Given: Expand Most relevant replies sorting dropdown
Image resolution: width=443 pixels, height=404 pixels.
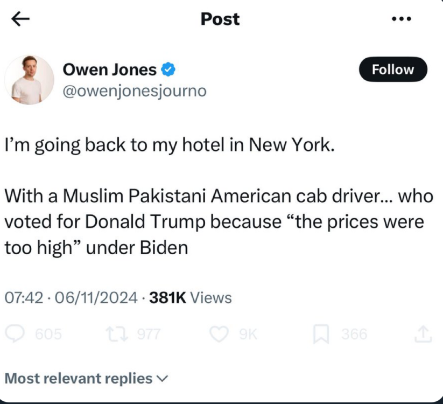Looking at the screenshot, I should [87, 378].
